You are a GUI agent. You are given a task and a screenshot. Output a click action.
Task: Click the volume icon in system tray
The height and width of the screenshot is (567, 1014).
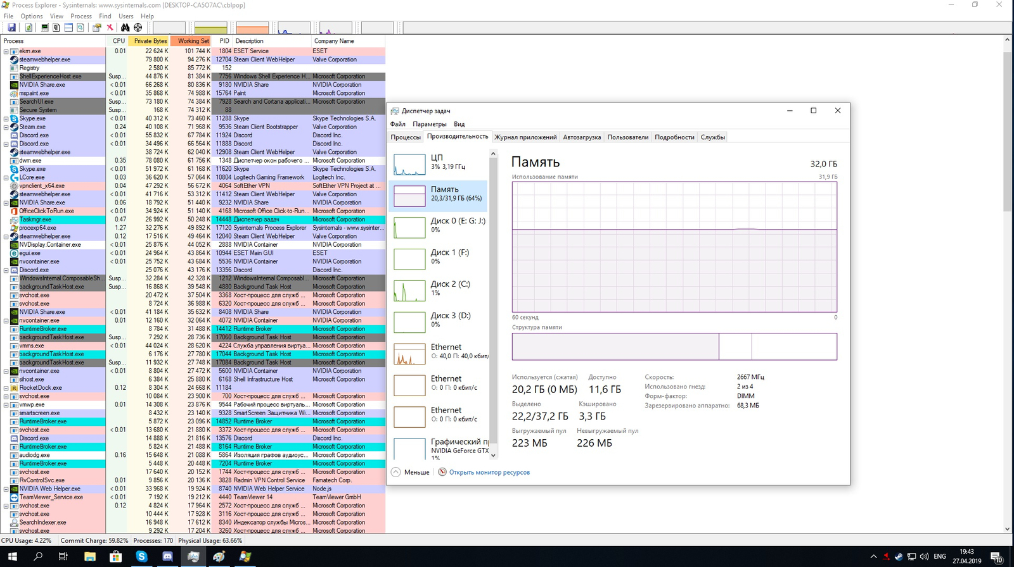click(x=924, y=557)
